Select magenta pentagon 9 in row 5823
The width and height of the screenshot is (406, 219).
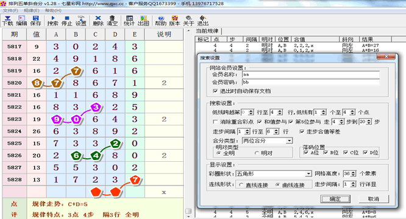point(56,119)
